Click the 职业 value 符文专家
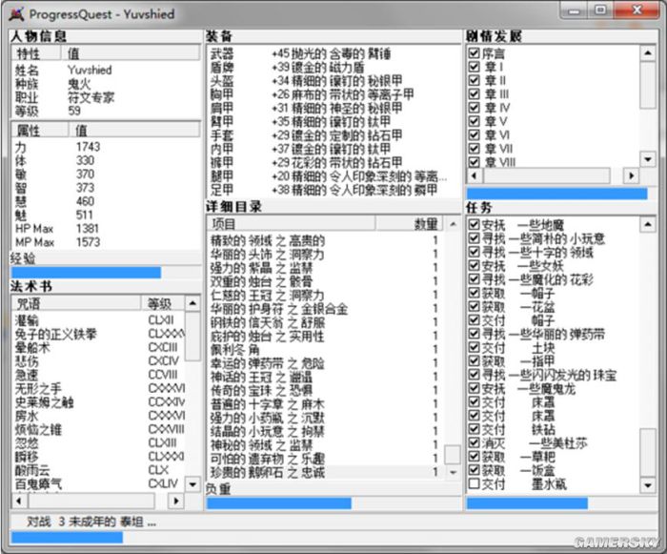Screen dimensions: 667x554 click(x=91, y=97)
